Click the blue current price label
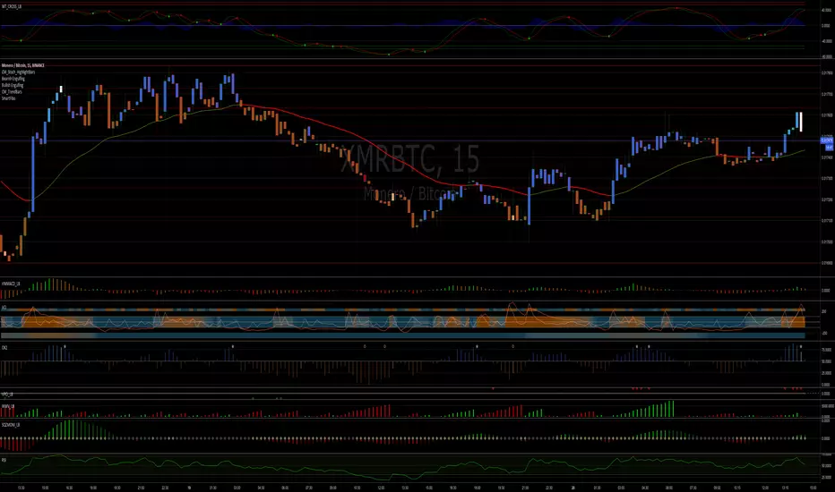 826,140
